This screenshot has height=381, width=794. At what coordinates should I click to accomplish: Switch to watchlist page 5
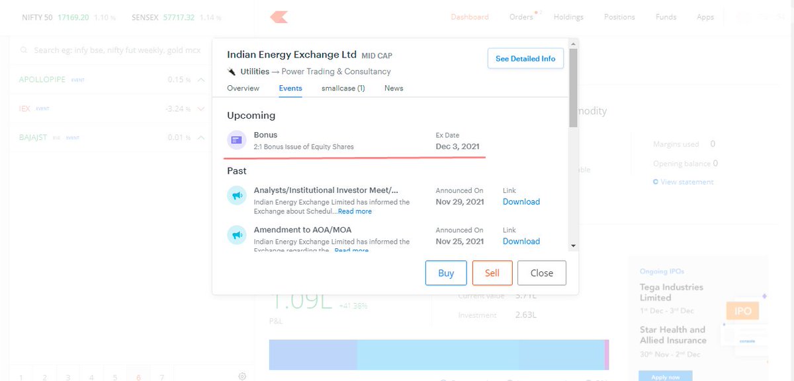point(115,377)
